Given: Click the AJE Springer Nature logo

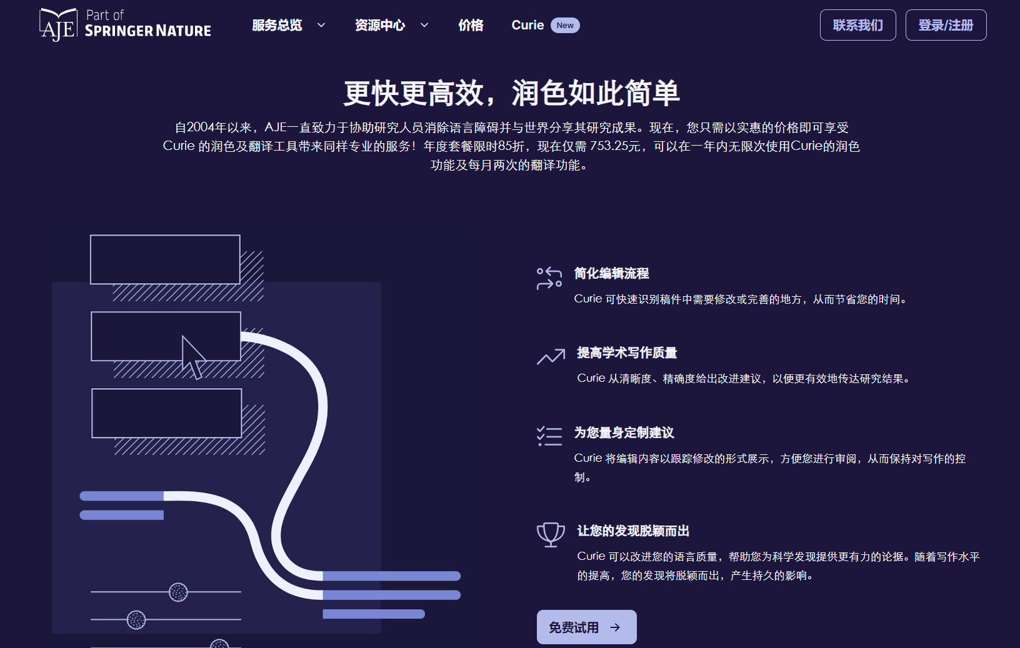Looking at the screenshot, I should tap(125, 25).
